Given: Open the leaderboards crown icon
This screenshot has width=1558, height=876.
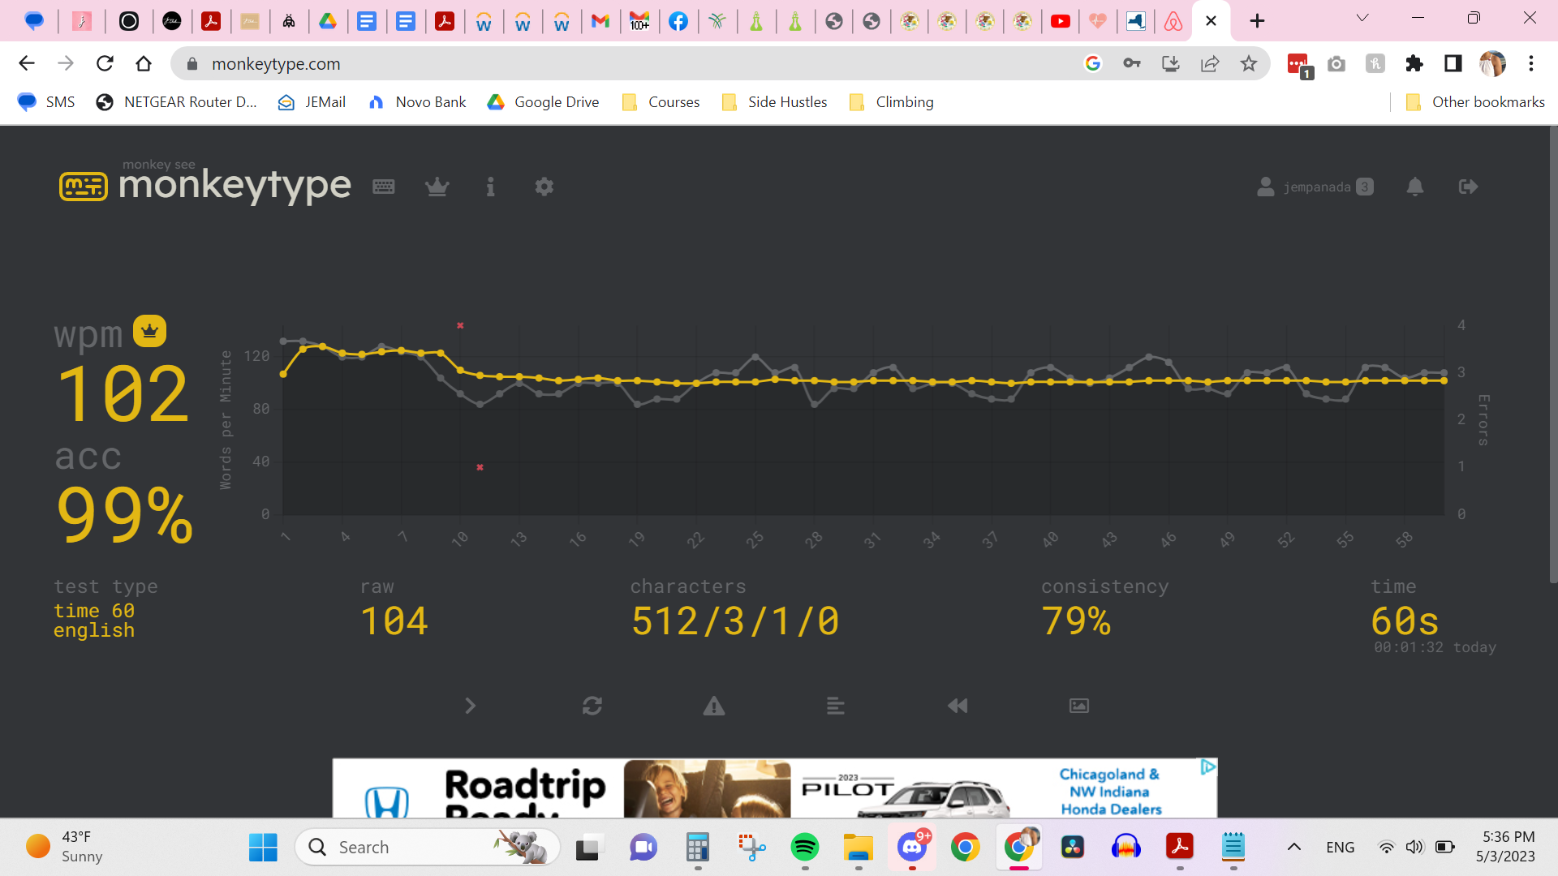Looking at the screenshot, I should point(437,187).
